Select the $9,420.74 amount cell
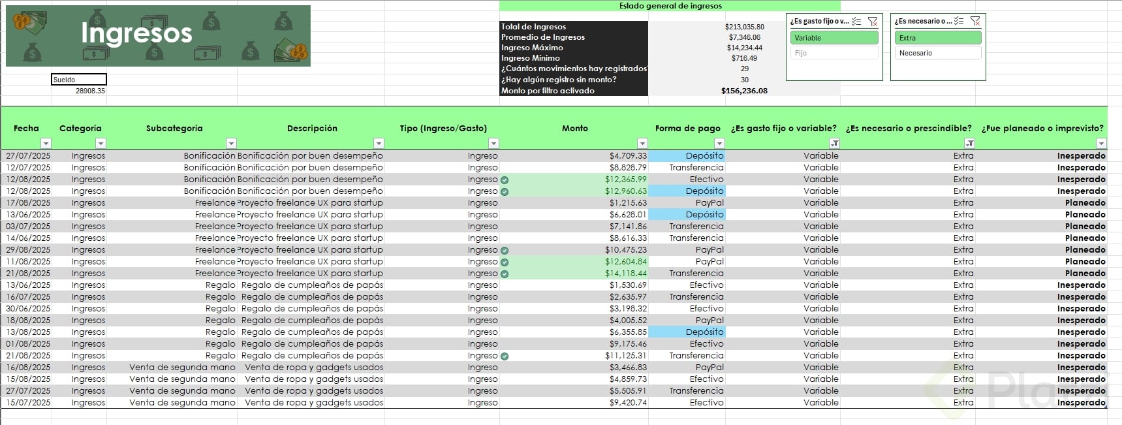Screen dimensions: 1122x425 click(574, 403)
